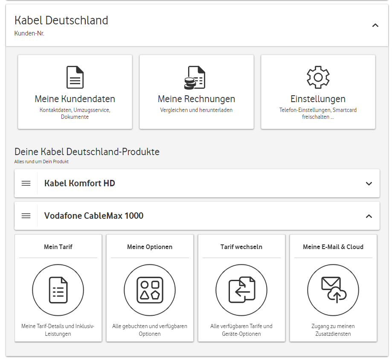Click the E-Mail & Cloud envelope icon
The width and height of the screenshot is (392, 361).
(333, 290)
